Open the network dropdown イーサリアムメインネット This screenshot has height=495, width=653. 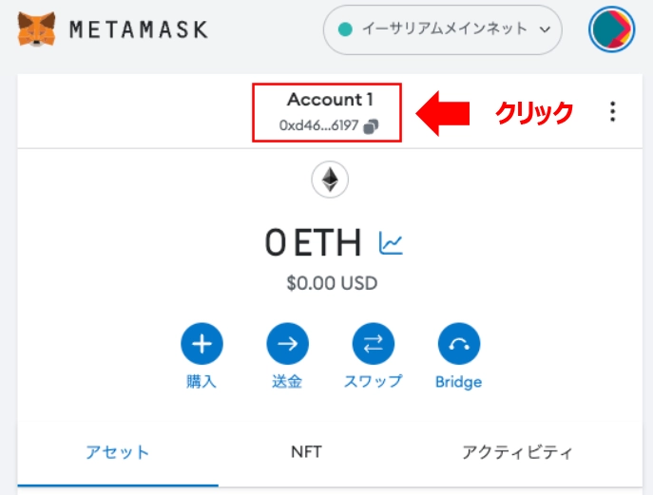point(443,29)
